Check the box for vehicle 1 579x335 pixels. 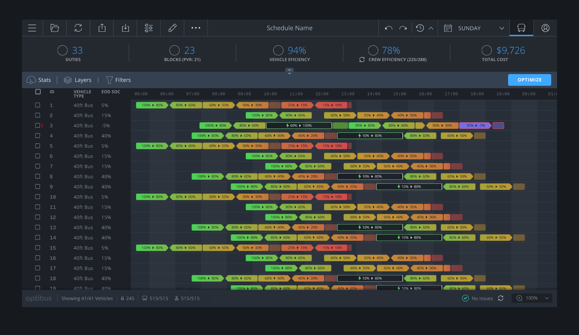tap(38, 105)
